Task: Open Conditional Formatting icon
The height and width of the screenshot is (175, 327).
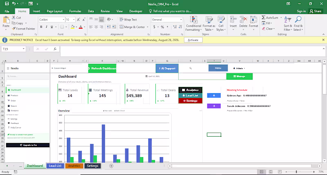Action: [194, 20]
